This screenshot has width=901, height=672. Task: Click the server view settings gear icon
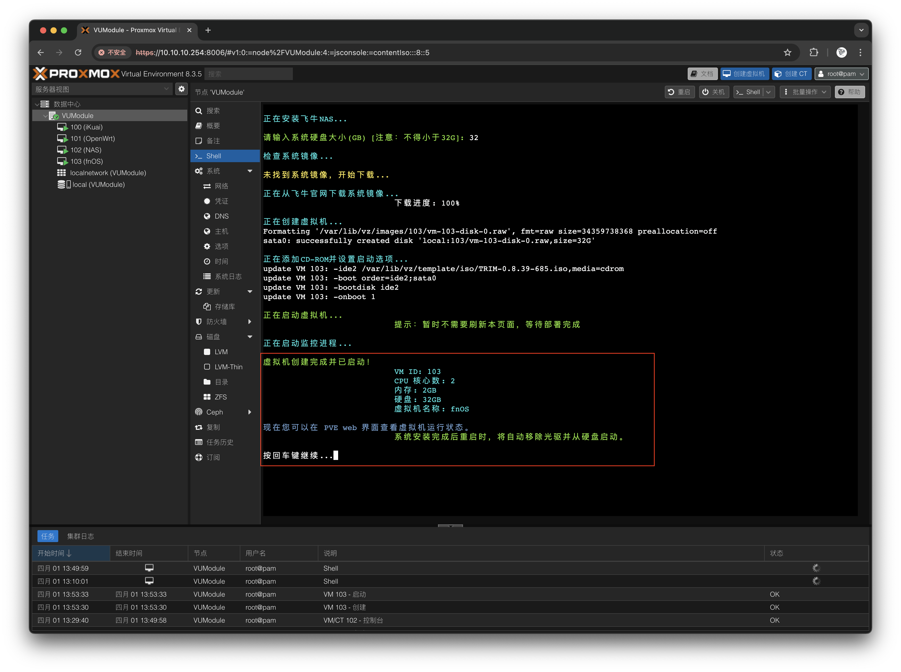pyautogui.click(x=182, y=89)
